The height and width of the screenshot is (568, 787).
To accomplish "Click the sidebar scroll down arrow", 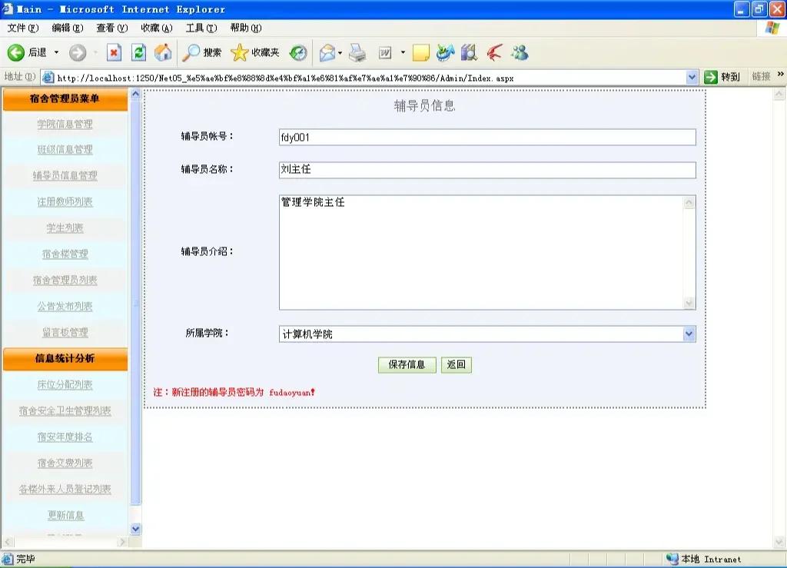I will click(x=136, y=529).
